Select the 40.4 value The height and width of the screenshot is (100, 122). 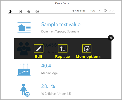[x=46, y=66]
